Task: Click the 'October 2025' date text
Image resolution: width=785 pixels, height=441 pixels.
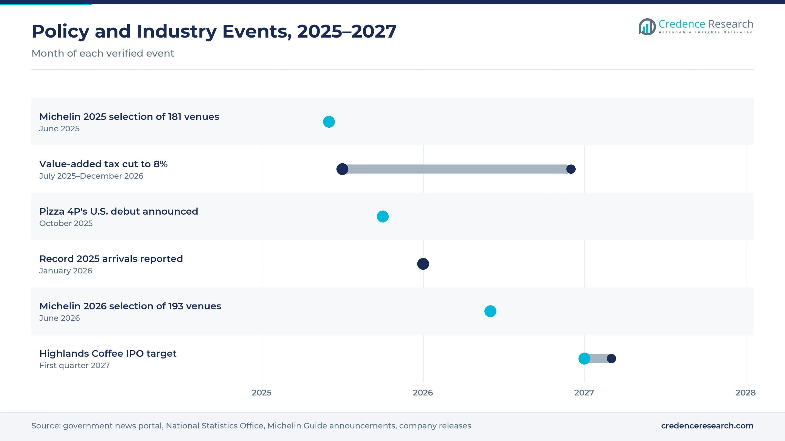Action: [66, 223]
